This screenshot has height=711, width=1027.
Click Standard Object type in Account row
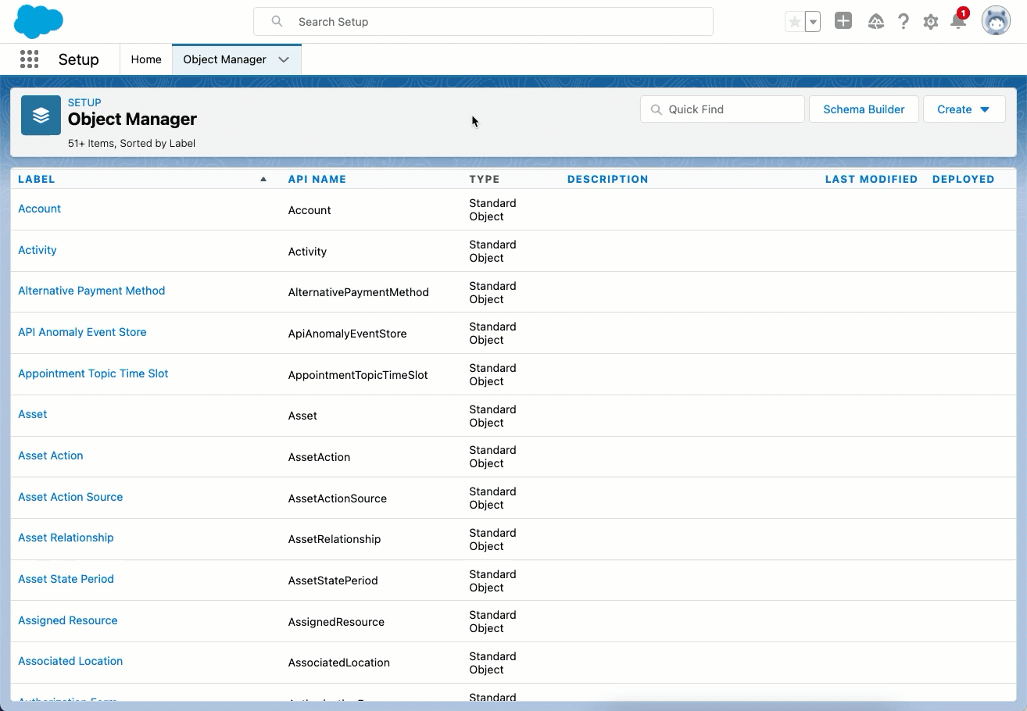(492, 209)
